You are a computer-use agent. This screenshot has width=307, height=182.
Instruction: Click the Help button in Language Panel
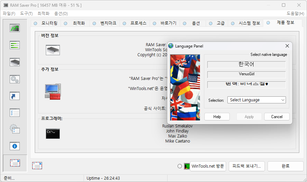217,116
